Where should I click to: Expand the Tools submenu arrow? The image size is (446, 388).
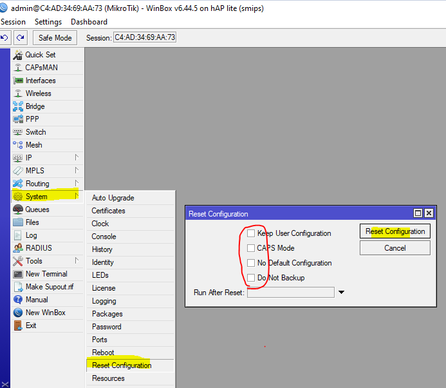(77, 260)
